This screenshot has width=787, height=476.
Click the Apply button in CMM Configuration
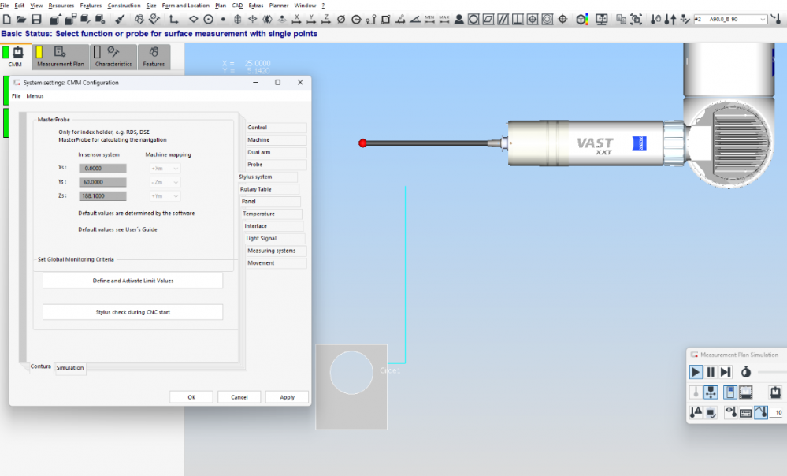(287, 397)
